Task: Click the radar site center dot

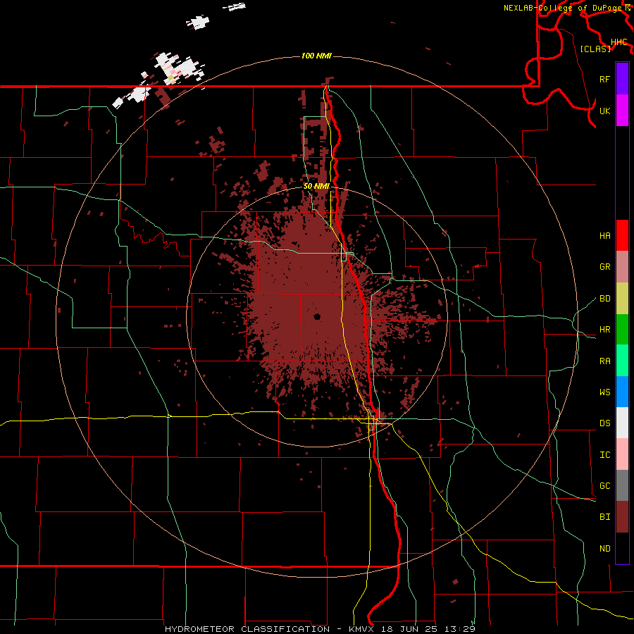Action: click(x=317, y=316)
